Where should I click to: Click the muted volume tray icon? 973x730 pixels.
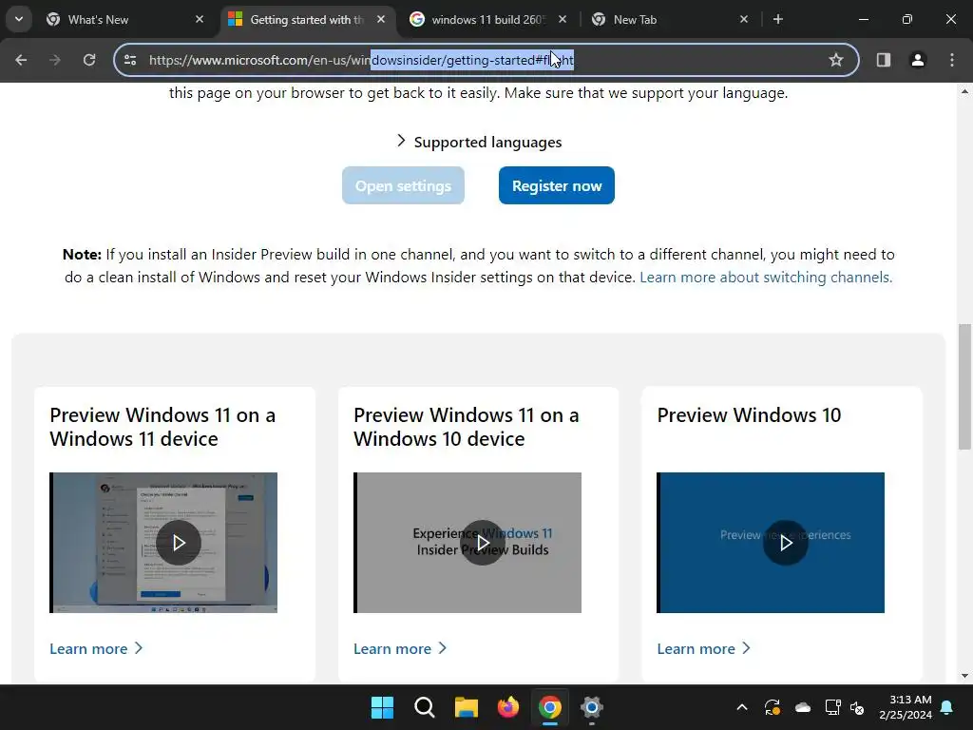[x=857, y=707]
